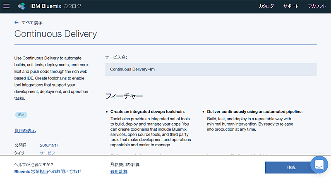Click the IBM tag badge

click(x=21, y=115)
